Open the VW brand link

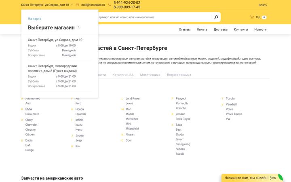coord(228,119)
